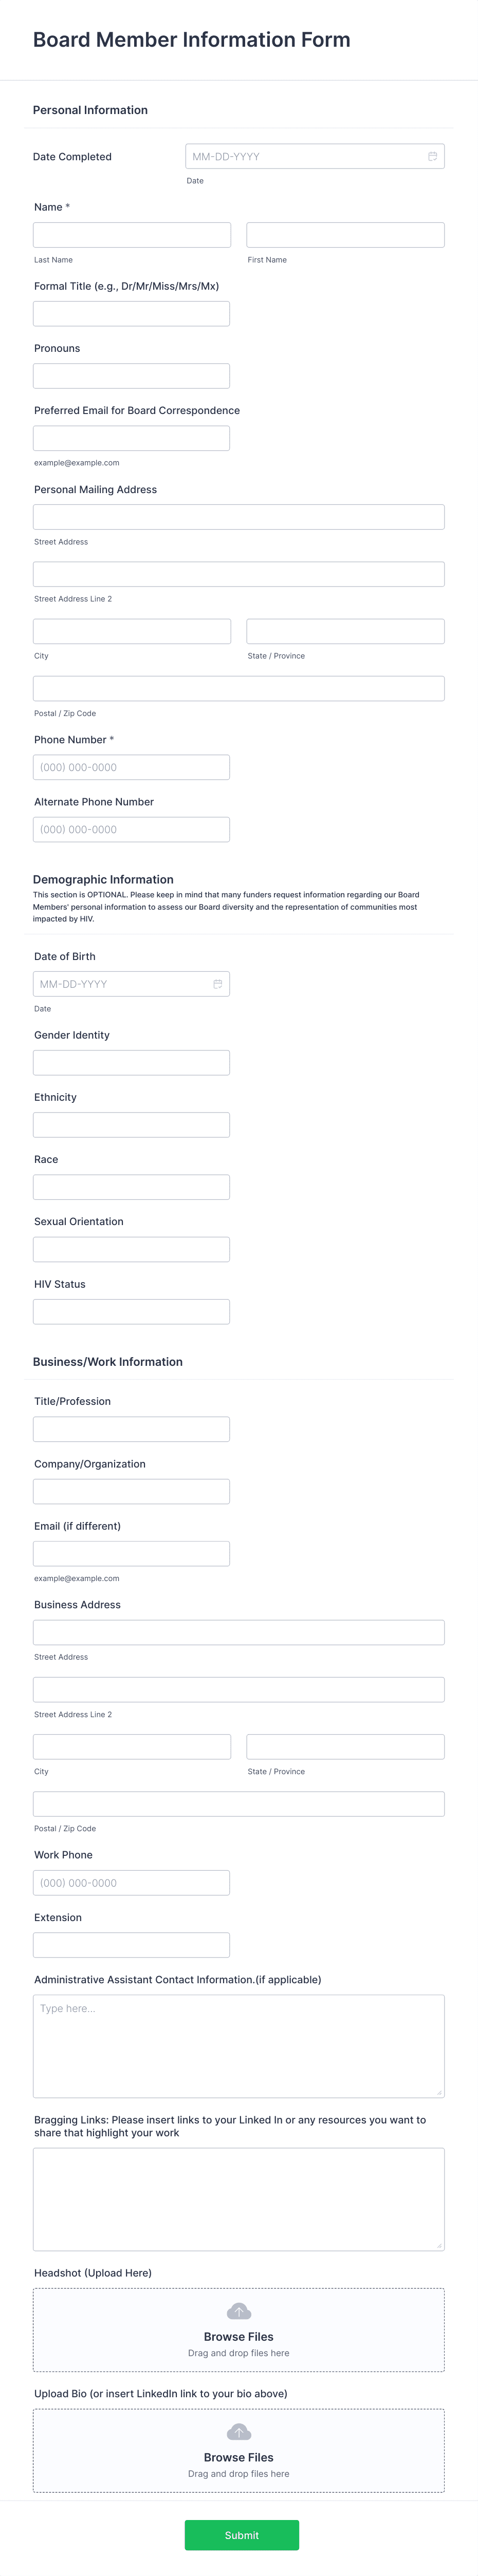Click the Headshot upload cloud icon

[x=239, y=2311]
